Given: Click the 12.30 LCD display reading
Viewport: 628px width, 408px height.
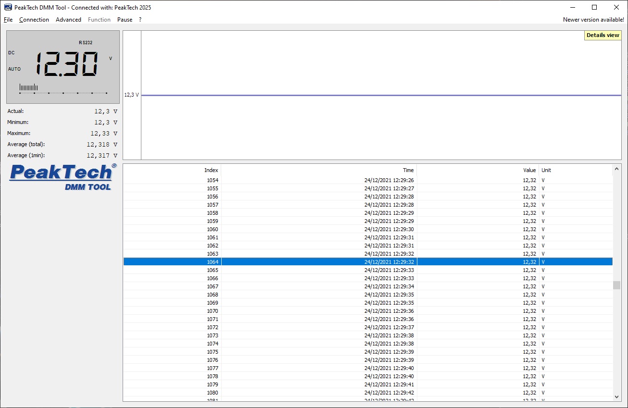Looking at the screenshot, I should [x=67, y=64].
